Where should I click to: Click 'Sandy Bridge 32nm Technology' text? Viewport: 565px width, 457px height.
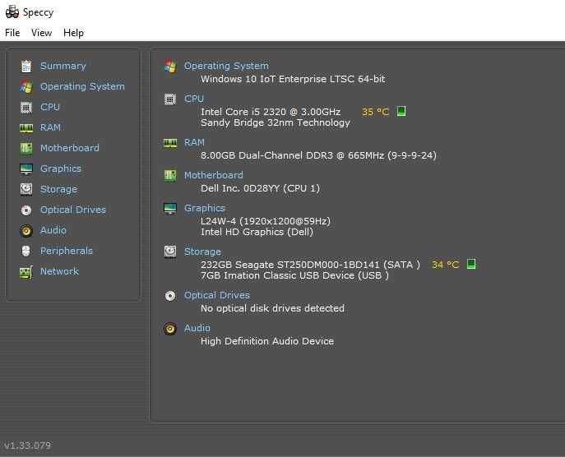(x=276, y=122)
